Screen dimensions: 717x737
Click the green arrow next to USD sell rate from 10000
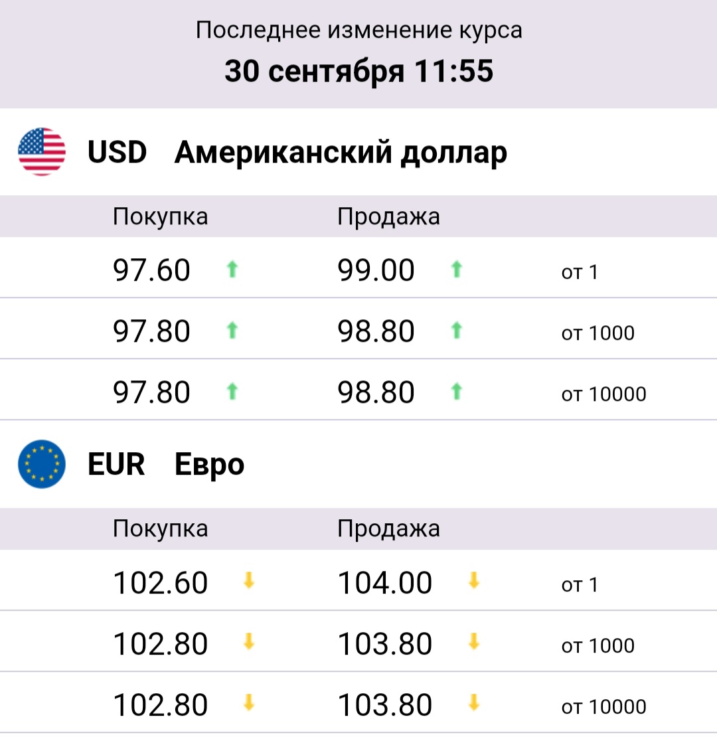(457, 391)
